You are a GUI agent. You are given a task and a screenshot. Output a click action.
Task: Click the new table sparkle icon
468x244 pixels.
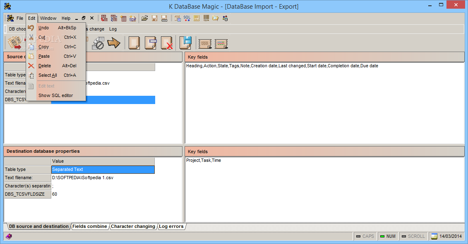123,18
